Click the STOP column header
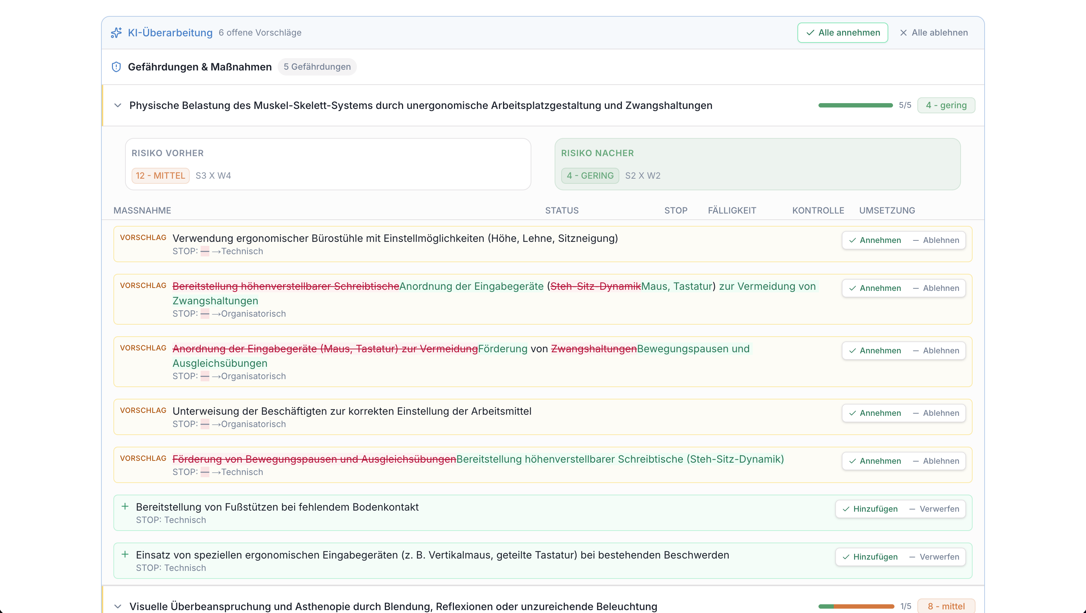The image size is (1086, 613). pos(676,210)
